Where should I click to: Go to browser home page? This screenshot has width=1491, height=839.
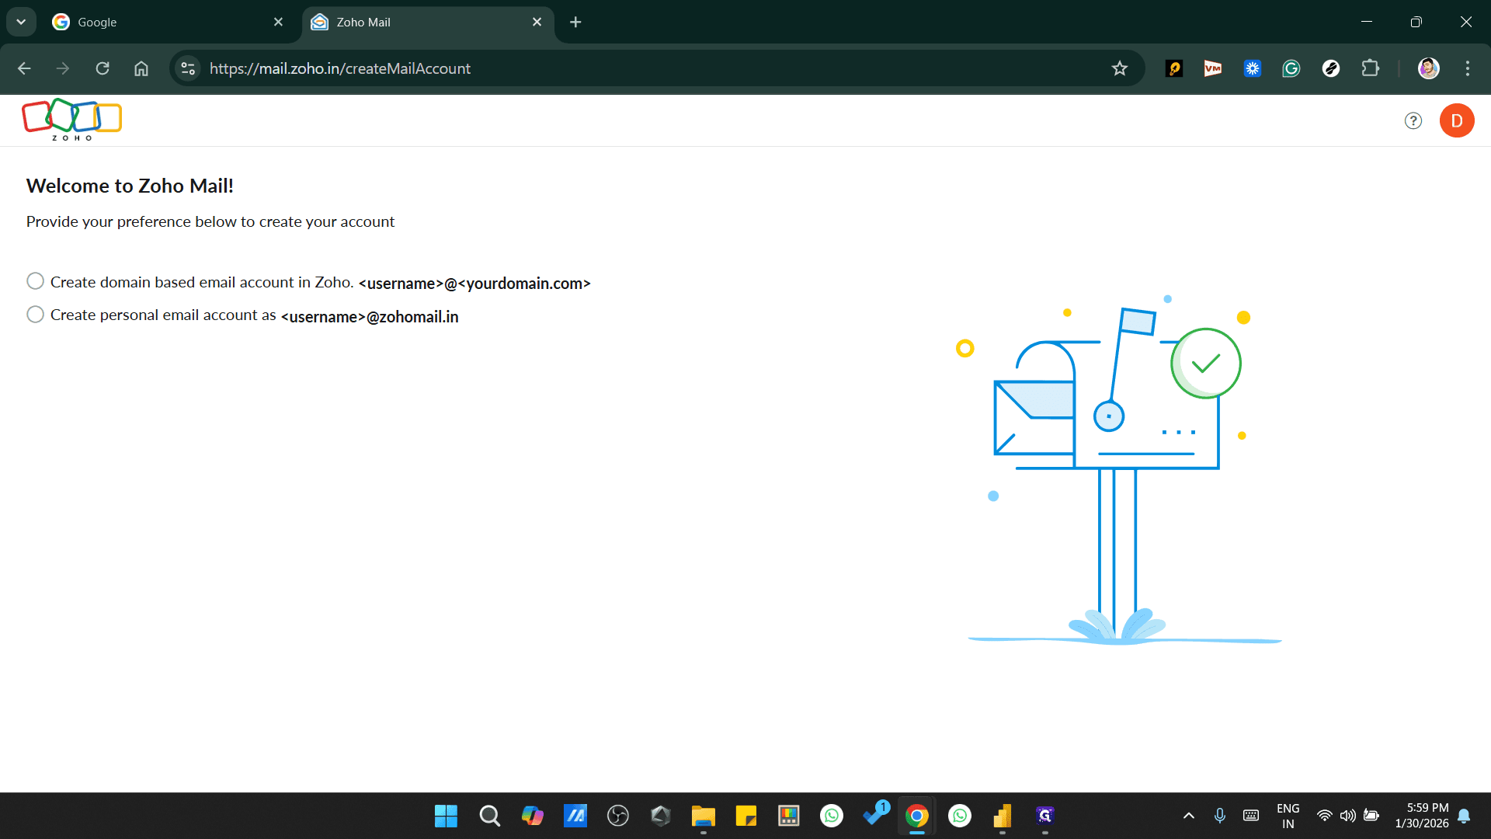141,68
